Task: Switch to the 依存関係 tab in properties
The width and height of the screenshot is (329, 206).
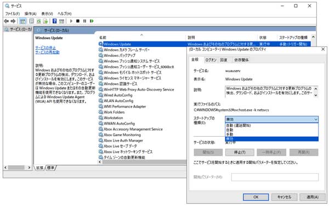Action: [241, 60]
